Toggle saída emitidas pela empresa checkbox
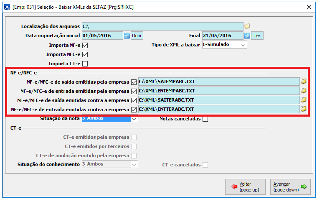Viewport: 317px width, 199px height. [x=134, y=82]
